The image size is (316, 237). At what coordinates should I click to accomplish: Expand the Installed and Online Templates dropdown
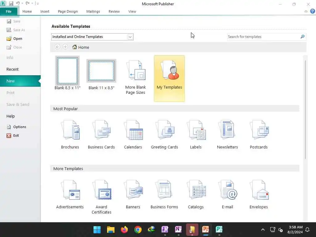(x=130, y=37)
